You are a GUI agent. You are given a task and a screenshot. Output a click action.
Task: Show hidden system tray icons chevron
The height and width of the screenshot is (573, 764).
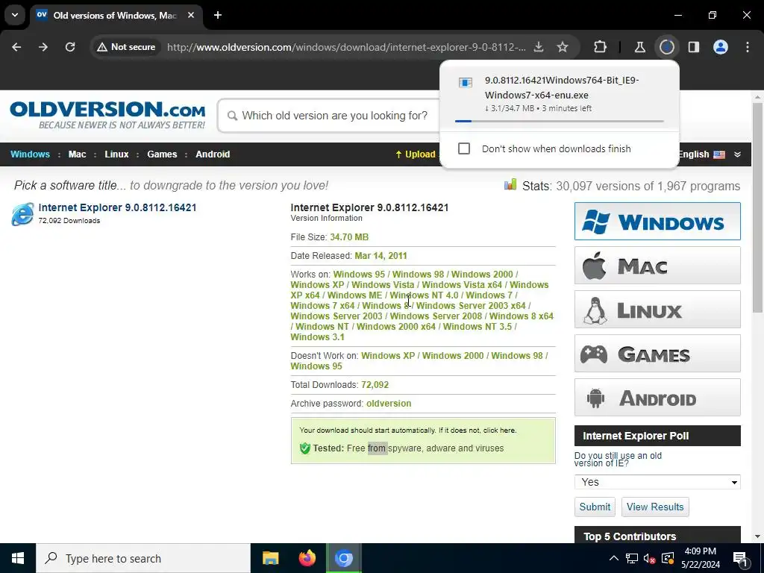(614, 558)
